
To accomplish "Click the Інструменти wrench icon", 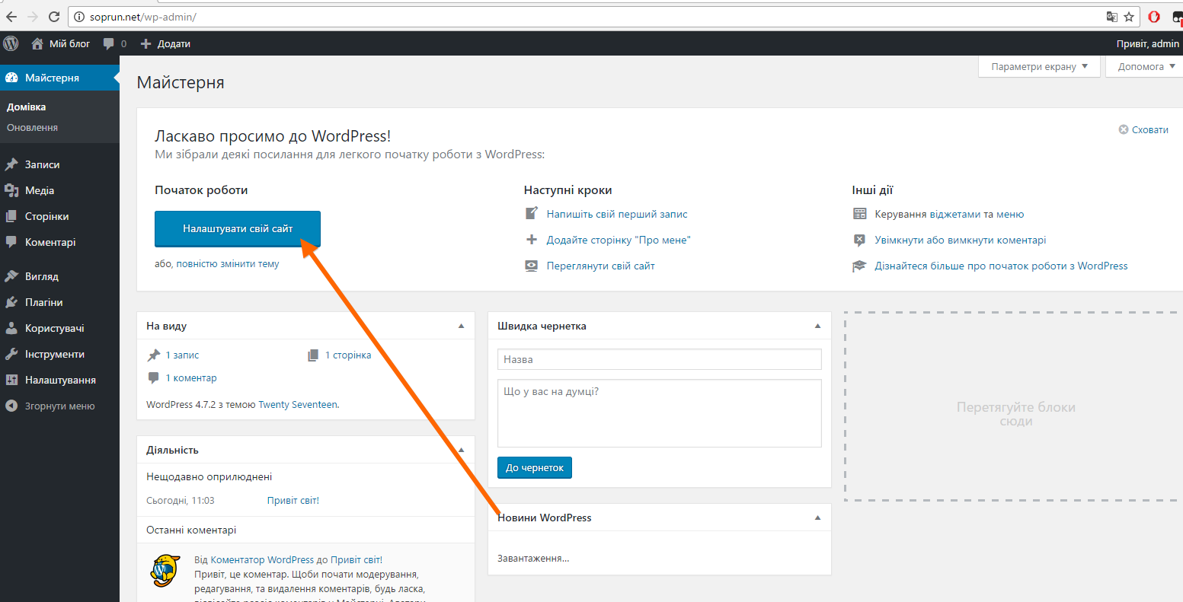I will click(11, 354).
